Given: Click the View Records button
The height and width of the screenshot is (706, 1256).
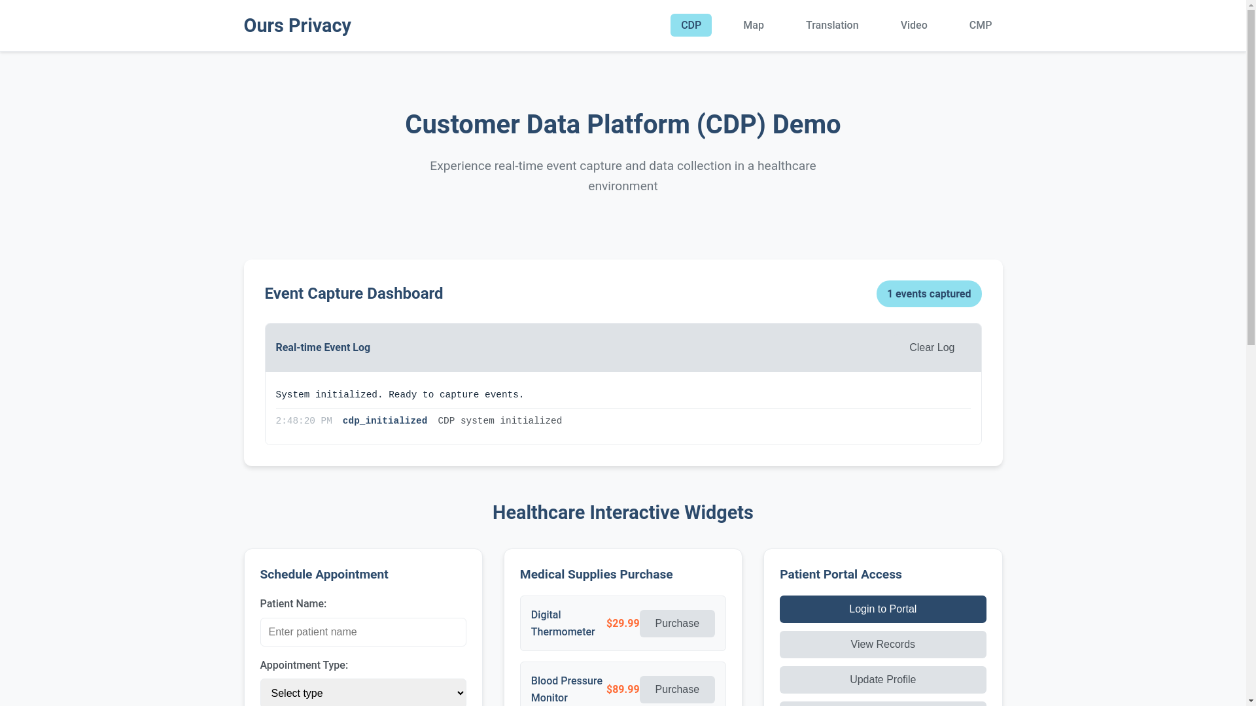Looking at the screenshot, I should [x=883, y=645].
